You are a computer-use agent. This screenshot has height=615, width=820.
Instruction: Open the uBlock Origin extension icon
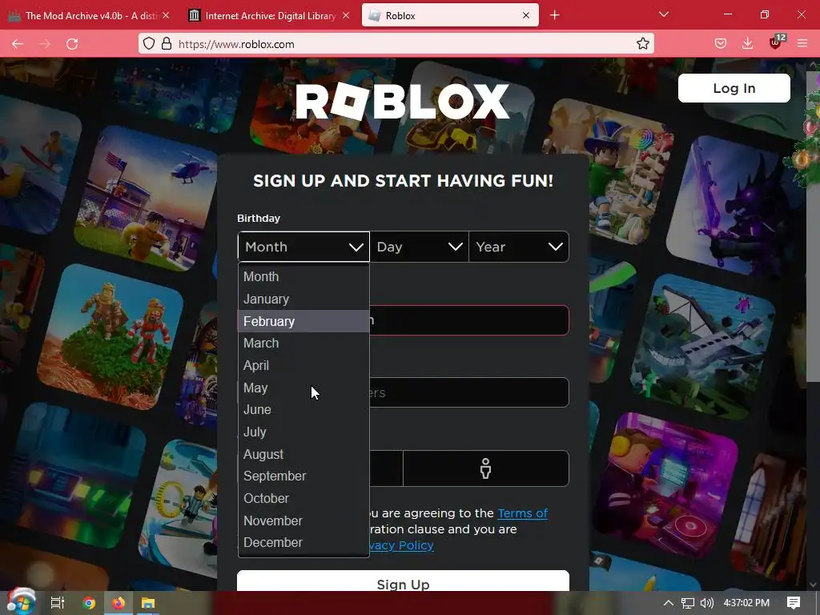point(775,43)
